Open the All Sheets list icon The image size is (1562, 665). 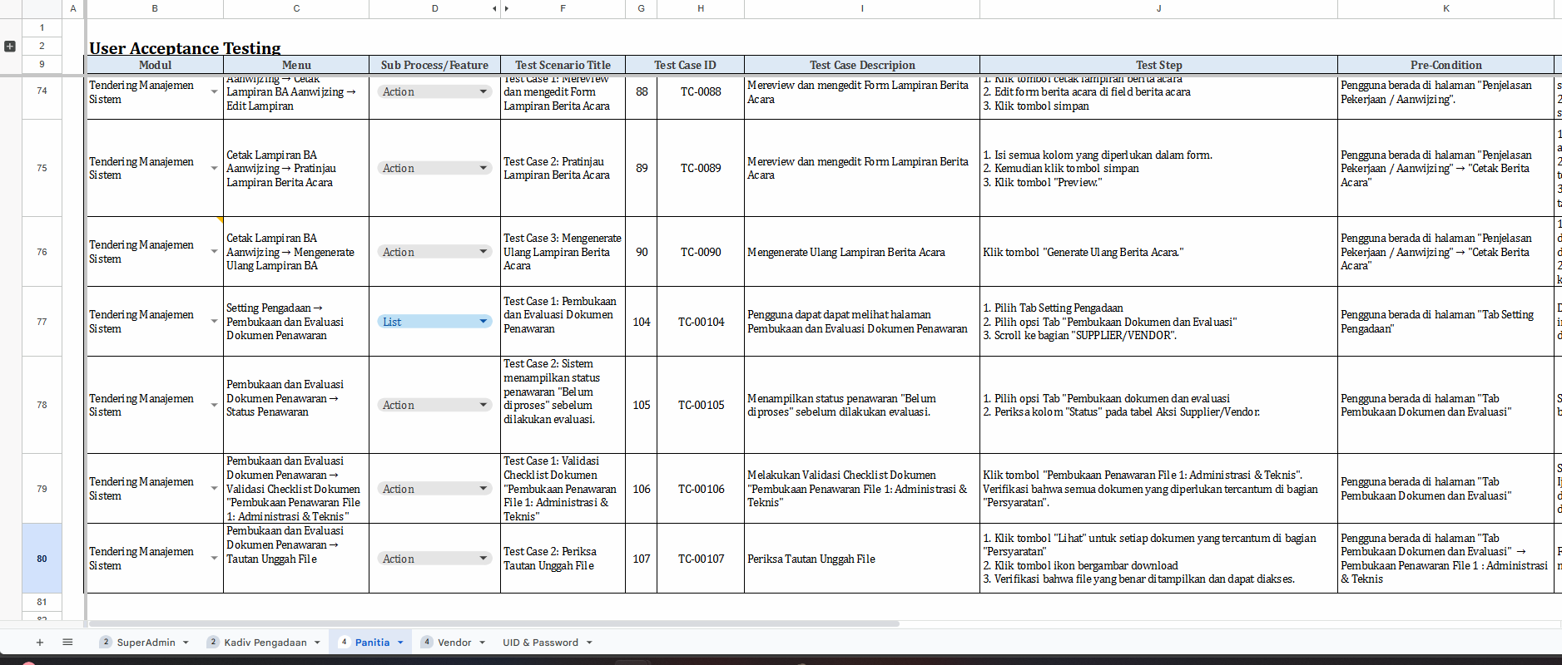point(67,643)
